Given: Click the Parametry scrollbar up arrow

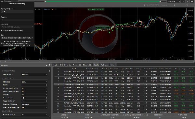Looking at the screenshot, I should pos(49,69).
